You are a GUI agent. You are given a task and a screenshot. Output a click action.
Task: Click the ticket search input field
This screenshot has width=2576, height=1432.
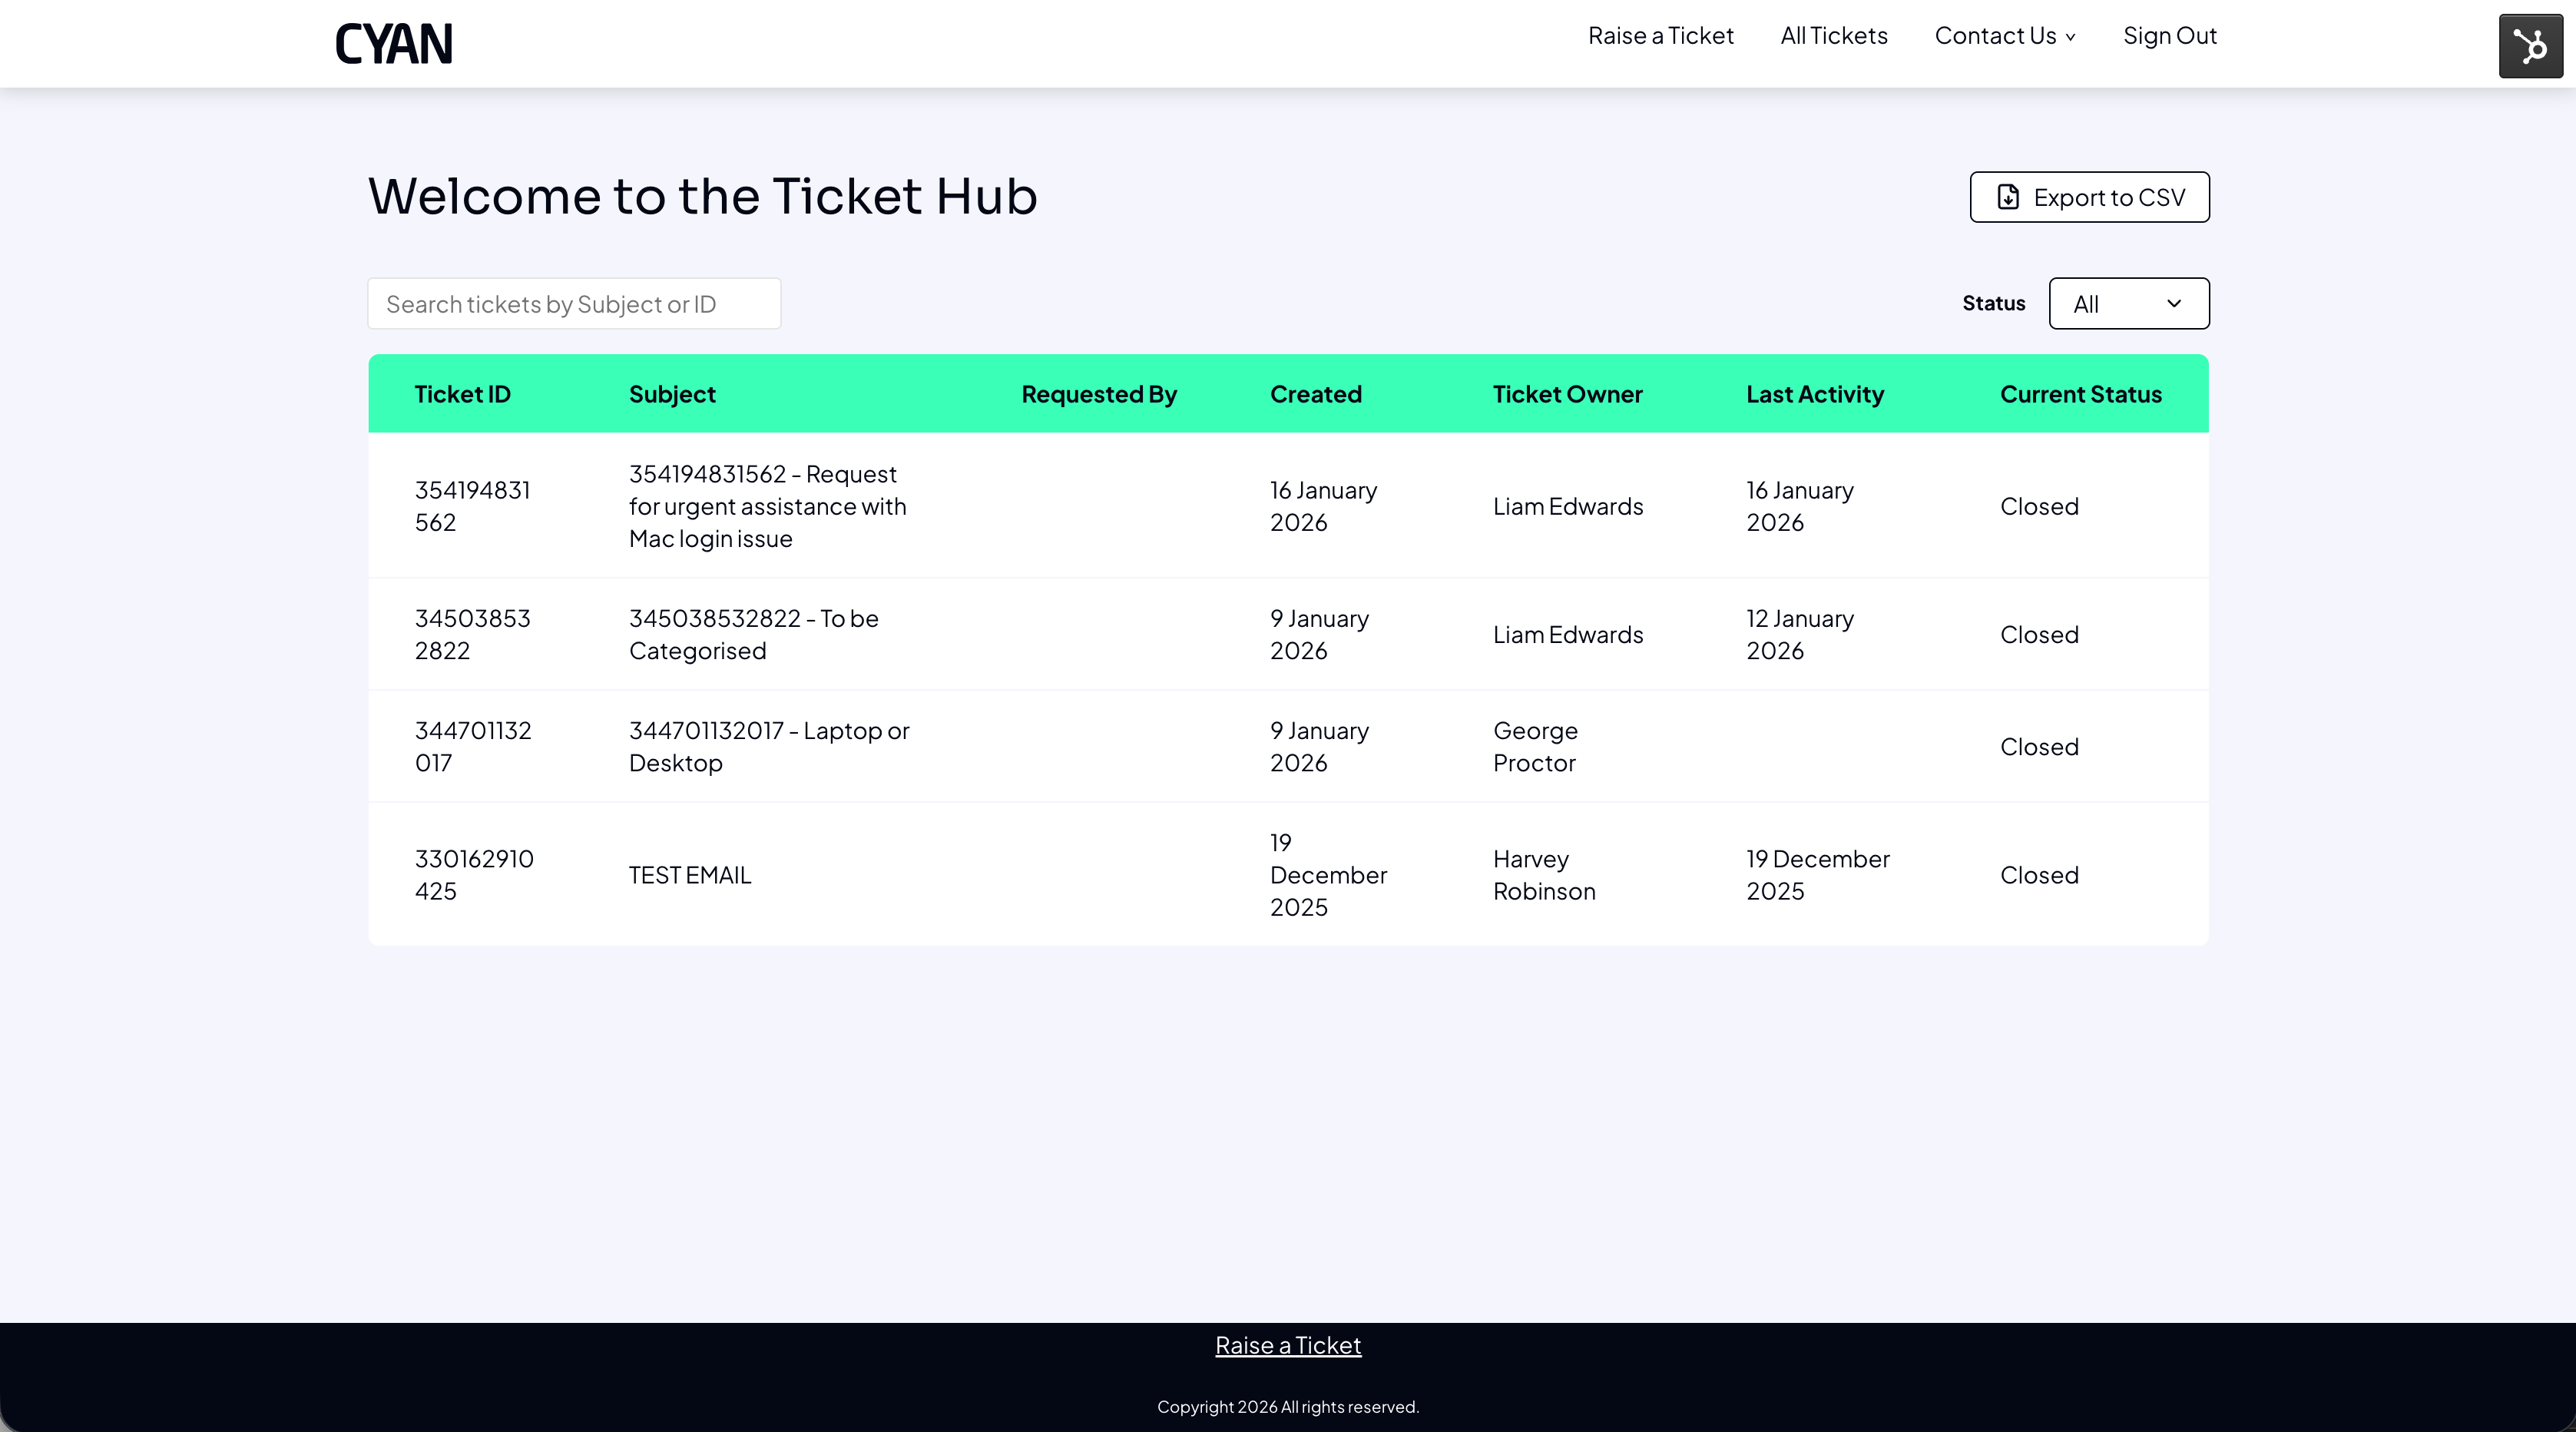574,303
